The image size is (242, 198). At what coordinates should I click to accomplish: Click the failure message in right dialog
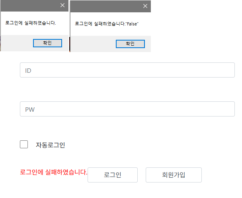100,24
